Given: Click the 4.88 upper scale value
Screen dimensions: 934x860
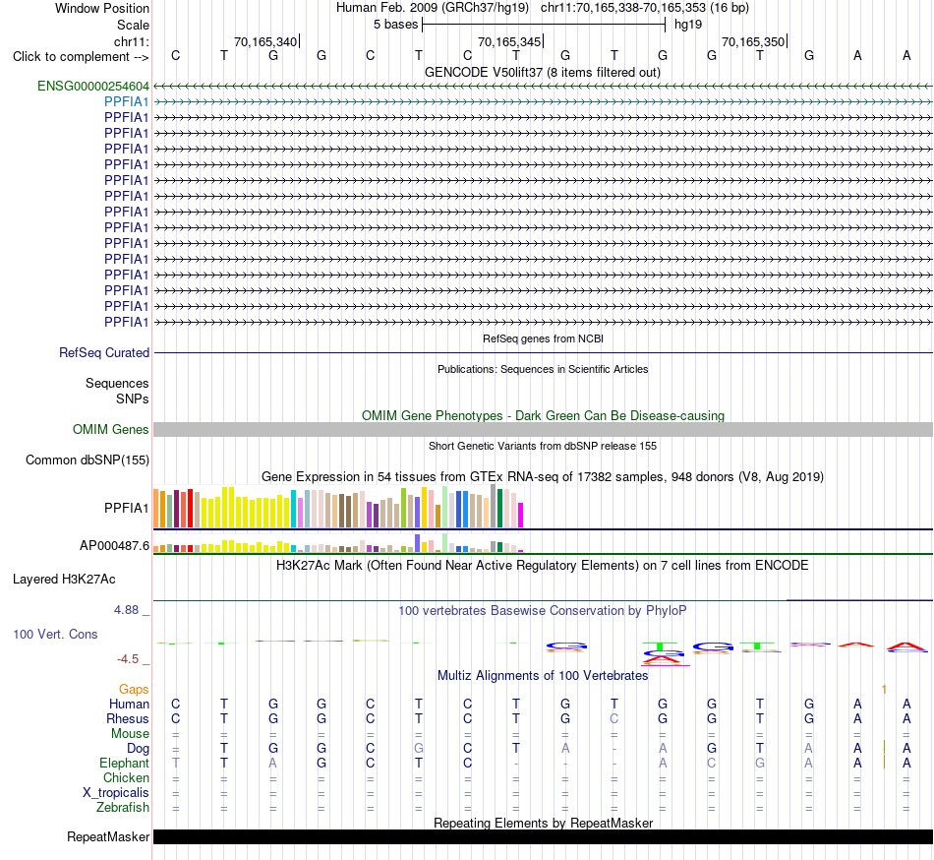Looking at the screenshot, I should [x=126, y=610].
